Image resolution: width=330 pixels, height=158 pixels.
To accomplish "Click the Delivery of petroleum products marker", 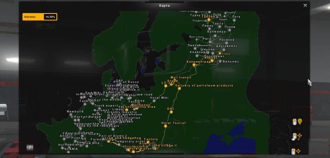I will (179, 89).
